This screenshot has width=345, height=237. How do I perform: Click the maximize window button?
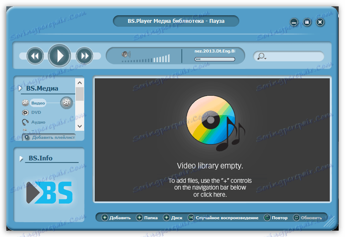point(307,22)
